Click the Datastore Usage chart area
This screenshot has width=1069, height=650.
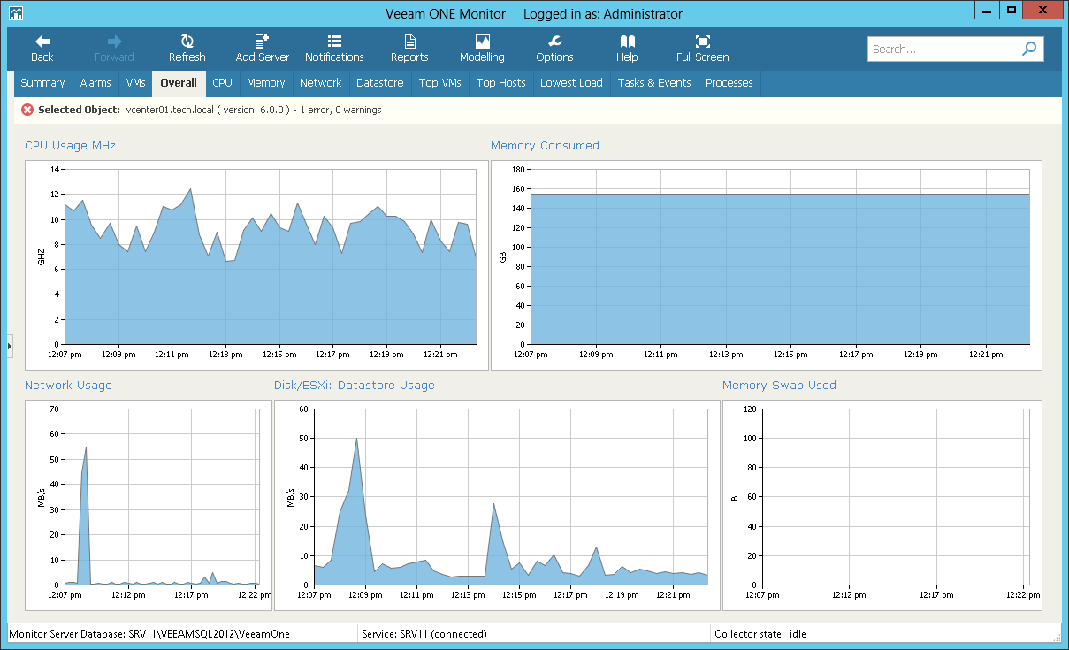pos(497,505)
